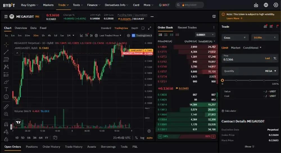Open the 0.00001 price grouping dropdown
Viewport: 281px width, 153px height.
click(205, 35)
